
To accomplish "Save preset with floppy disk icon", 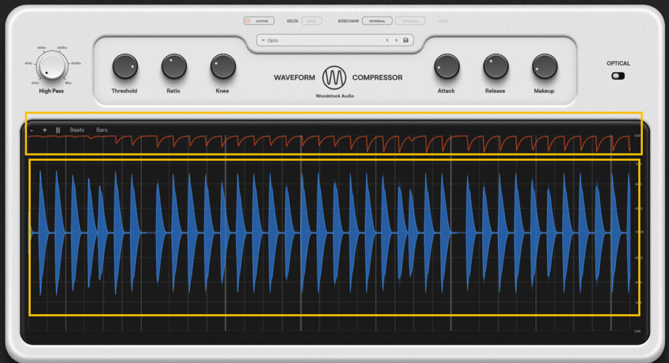I will click(x=406, y=40).
